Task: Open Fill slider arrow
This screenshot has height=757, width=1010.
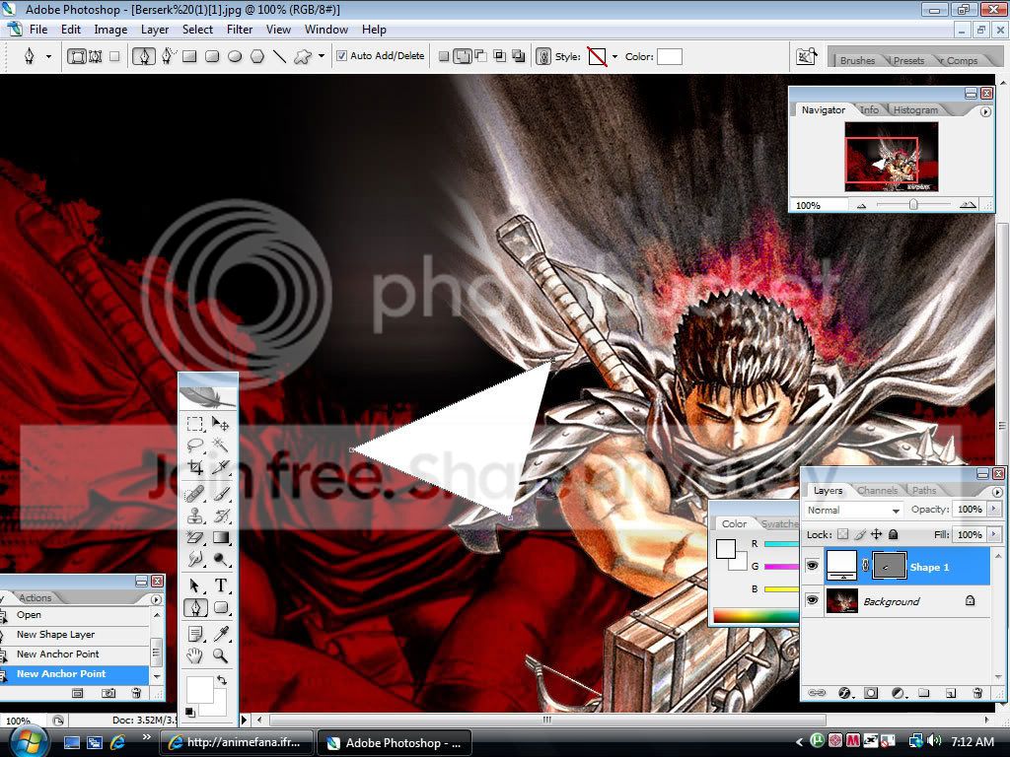Action: point(993,534)
